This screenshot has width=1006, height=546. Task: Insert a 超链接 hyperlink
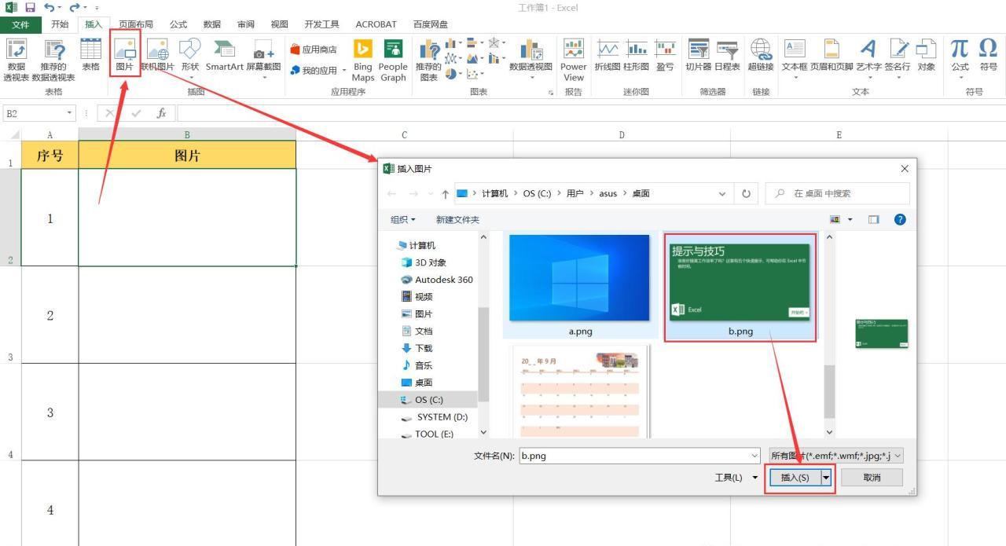761,55
